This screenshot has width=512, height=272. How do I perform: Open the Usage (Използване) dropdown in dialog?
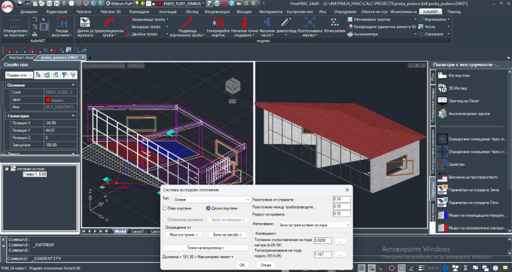tap(314, 225)
